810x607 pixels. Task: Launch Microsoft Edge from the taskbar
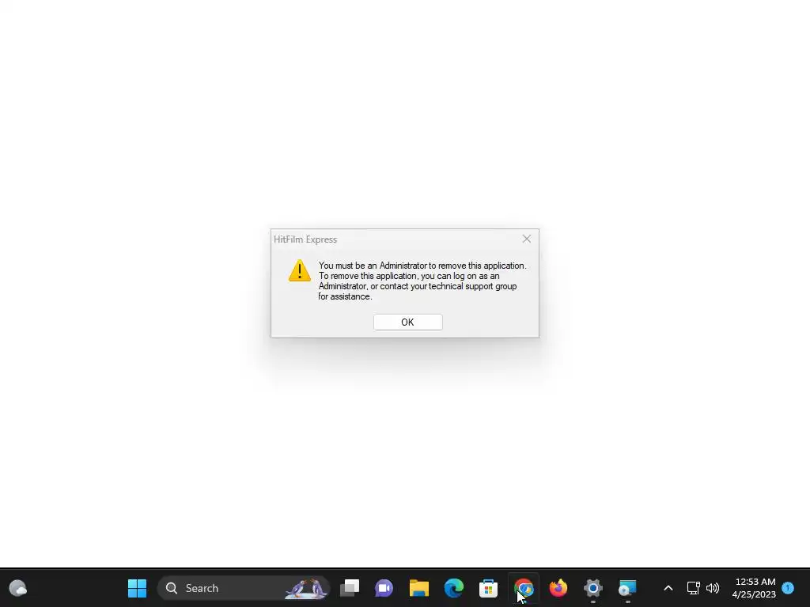click(453, 588)
